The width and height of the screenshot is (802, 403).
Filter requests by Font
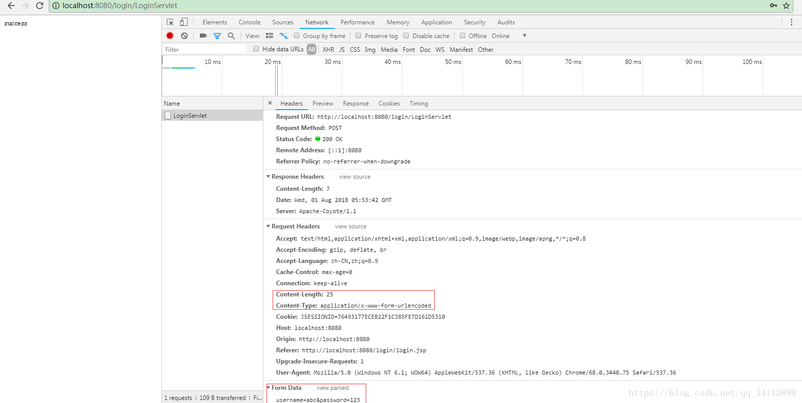tap(409, 50)
